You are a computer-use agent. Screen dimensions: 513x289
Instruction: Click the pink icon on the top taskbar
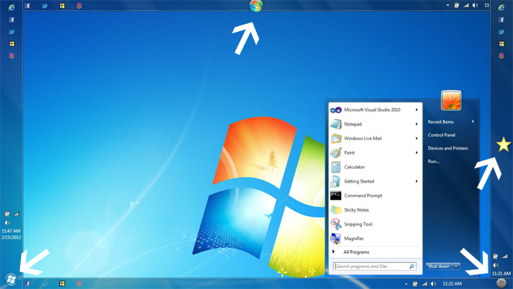click(x=79, y=6)
